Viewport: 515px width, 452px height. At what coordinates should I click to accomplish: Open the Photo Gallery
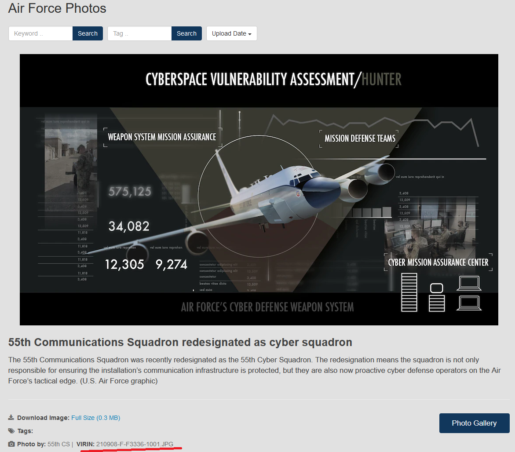tap(474, 423)
